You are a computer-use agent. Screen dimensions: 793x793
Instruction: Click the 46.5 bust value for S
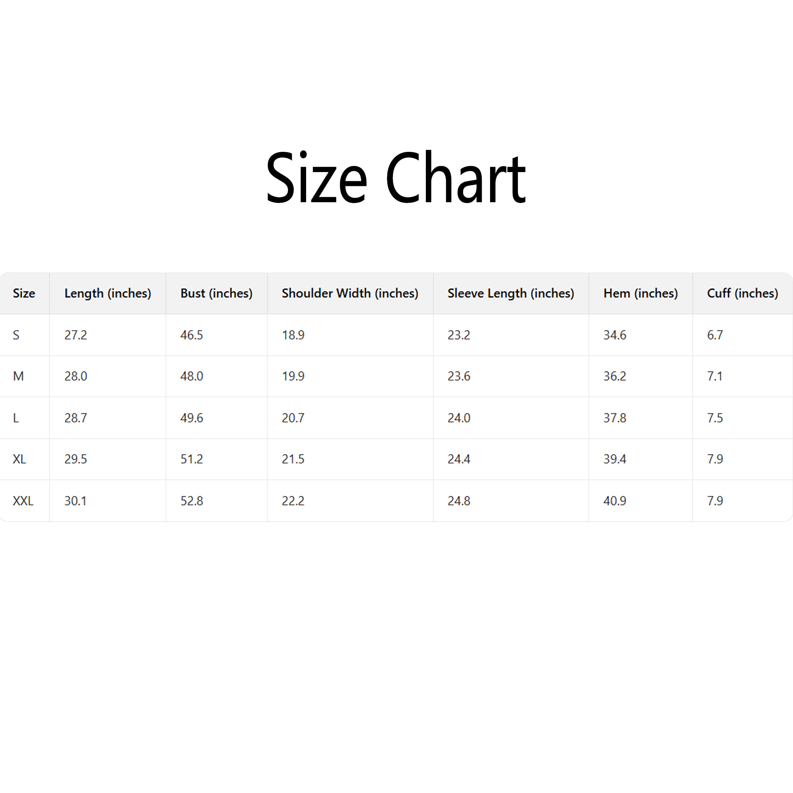coord(192,335)
